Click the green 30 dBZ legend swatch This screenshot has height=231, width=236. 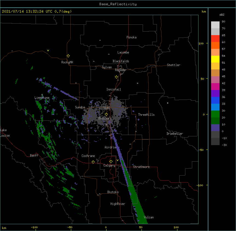point(215,114)
